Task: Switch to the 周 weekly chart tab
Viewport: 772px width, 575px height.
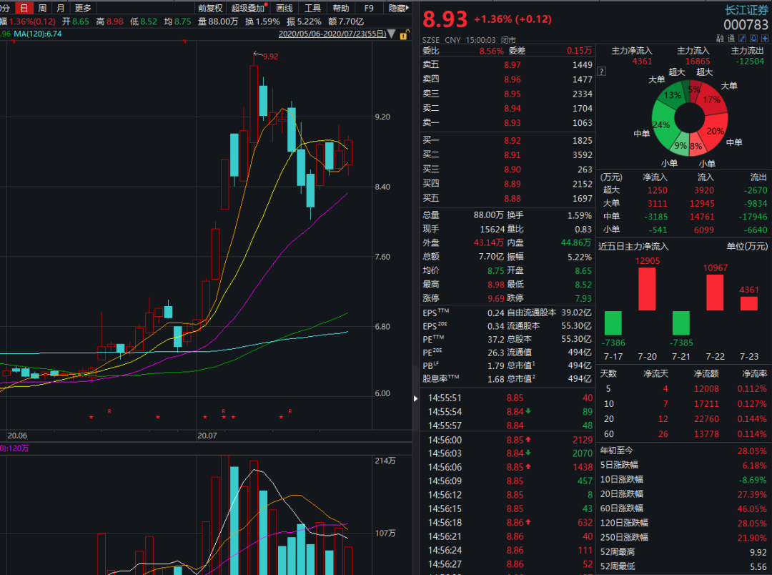Action: click(42, 9)
